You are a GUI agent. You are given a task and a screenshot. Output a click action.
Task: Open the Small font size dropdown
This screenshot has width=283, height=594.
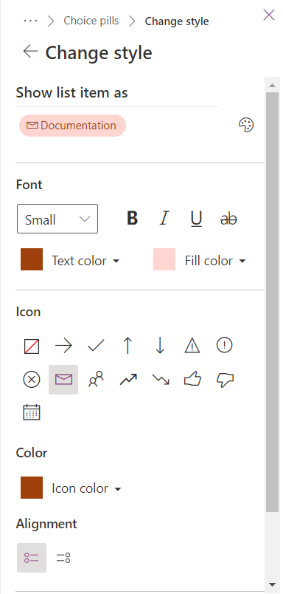57,219
